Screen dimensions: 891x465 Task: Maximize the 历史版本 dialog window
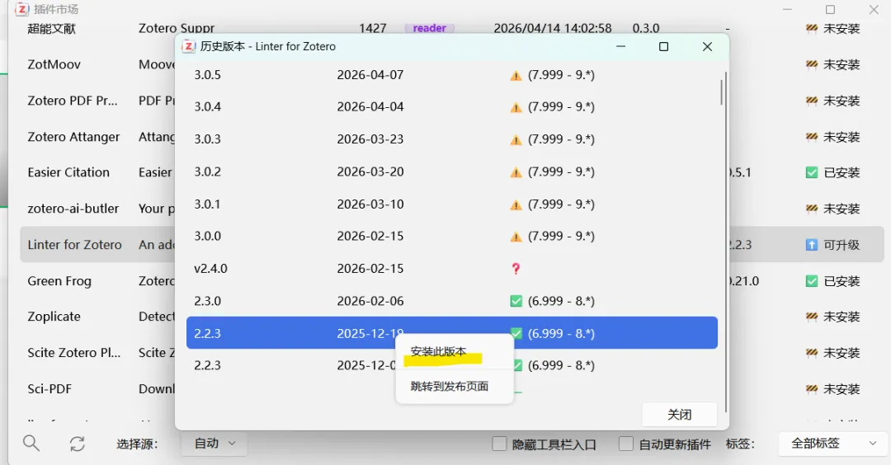pyautogui.click(x=663, y=46)
